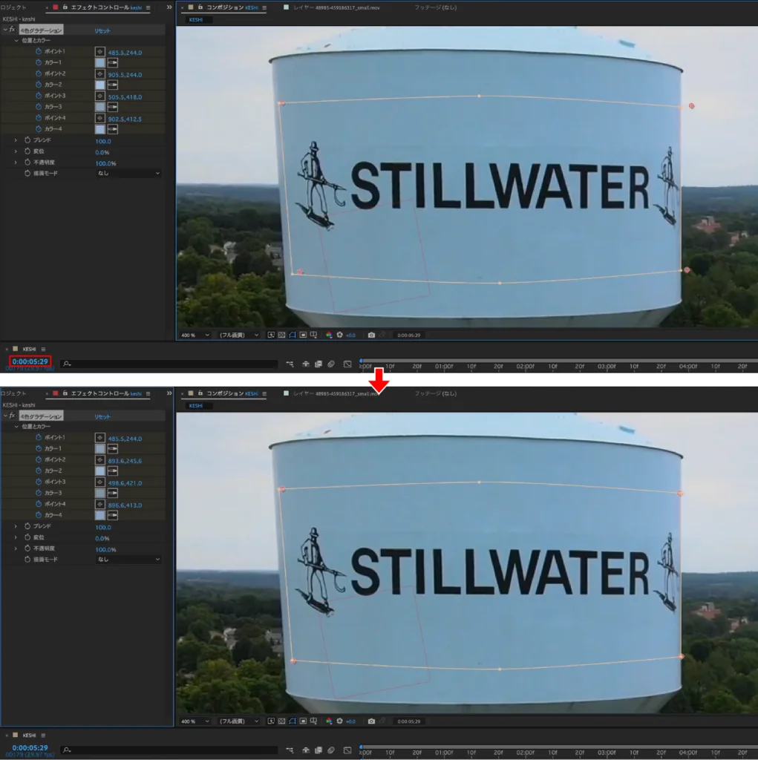Click ポイント3 value 498.6,421.0

[125, 482]
